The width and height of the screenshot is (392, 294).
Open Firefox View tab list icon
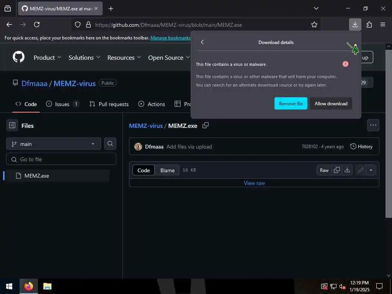point(8,8)
